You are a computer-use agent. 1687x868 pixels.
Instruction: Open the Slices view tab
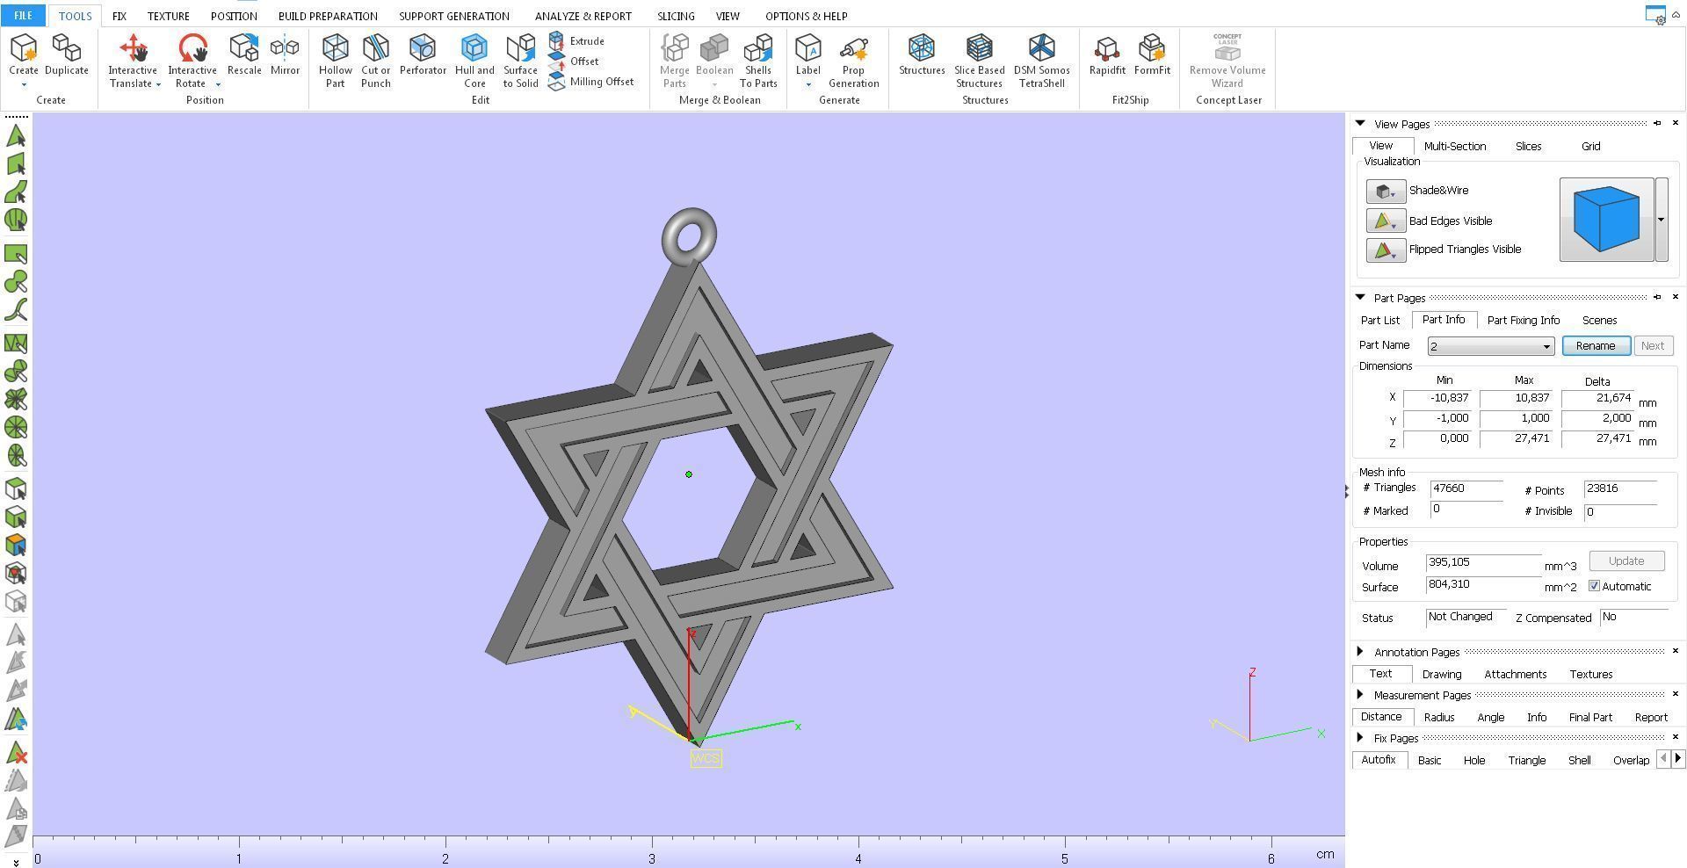click(1528, 147)
